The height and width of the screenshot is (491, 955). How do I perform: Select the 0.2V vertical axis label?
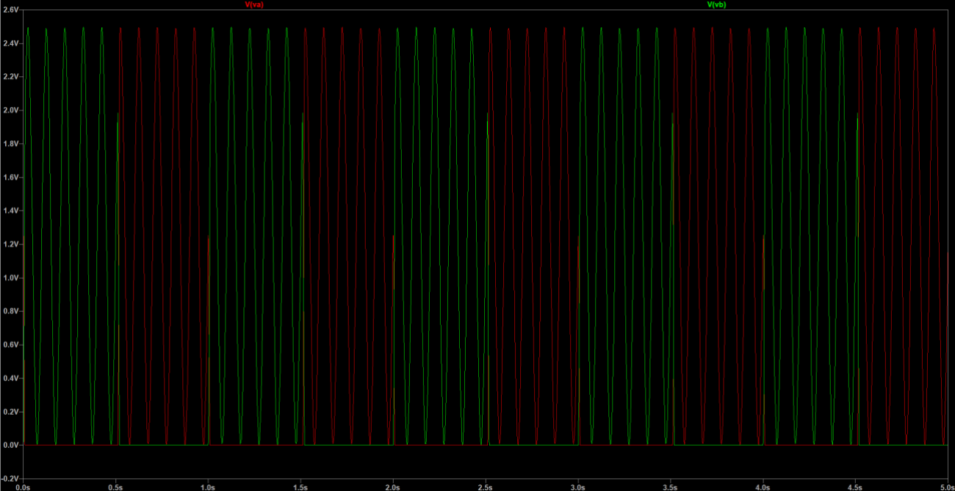(10, 412)
